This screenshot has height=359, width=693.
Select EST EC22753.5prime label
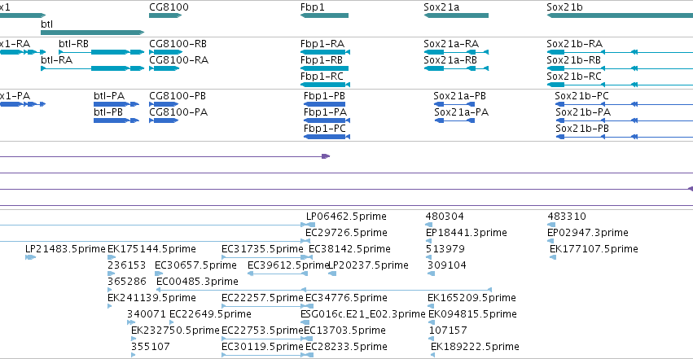[262, 331]
